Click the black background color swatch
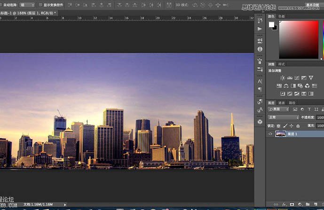This screenshot has height=210, width=324. (x=275, y=28)
